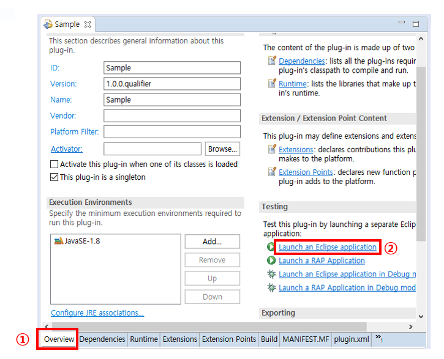Click the Activator input field

point(152,149)
